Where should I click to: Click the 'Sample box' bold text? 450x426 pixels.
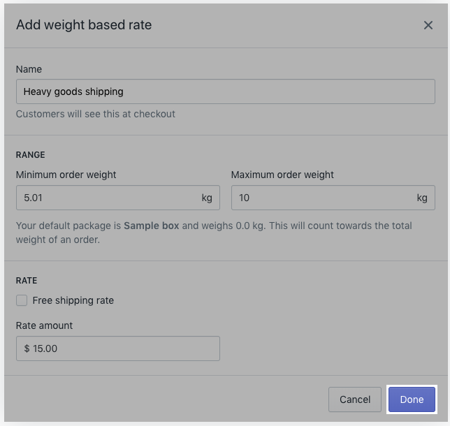[151, 226]
